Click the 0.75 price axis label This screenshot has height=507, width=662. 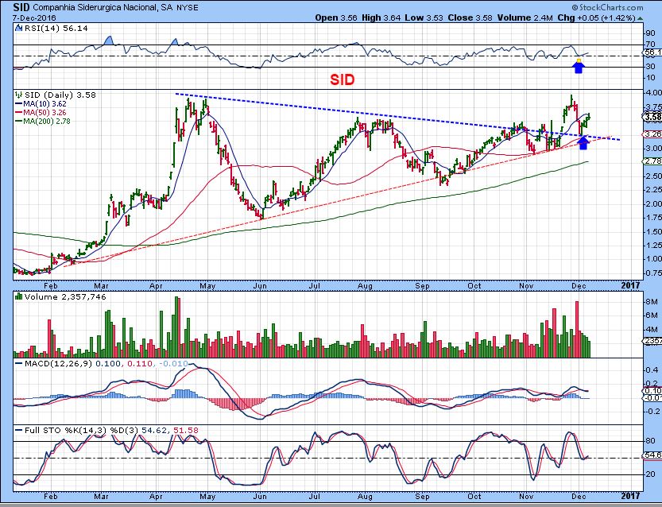pos(654,273)
